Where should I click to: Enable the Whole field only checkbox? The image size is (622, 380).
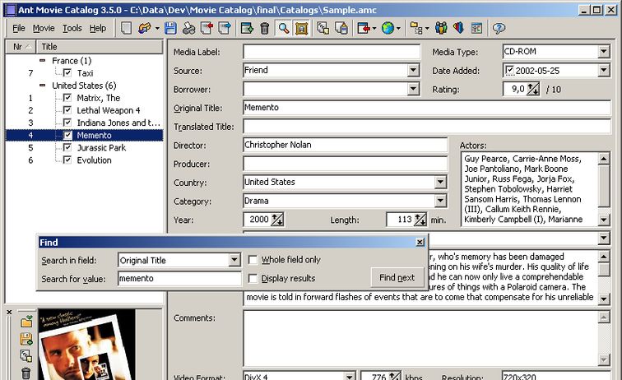[253, 260]
